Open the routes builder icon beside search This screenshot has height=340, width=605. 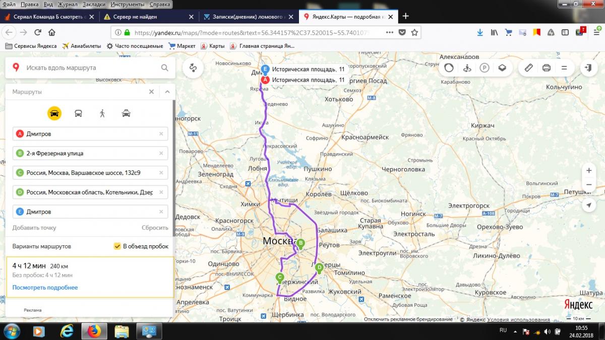pos(193,67)
